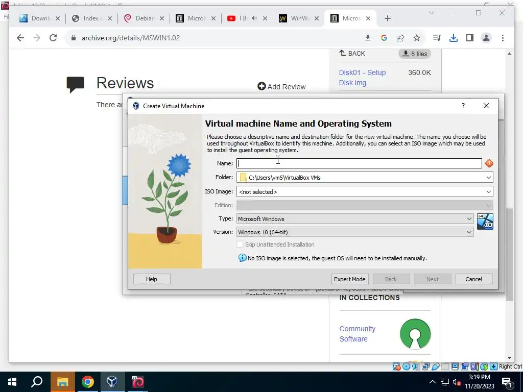Viewport: 523px width, 392px height.
Task: Expand the Type dropdown showing Microsoft Windows
Action: coord(355,218)
